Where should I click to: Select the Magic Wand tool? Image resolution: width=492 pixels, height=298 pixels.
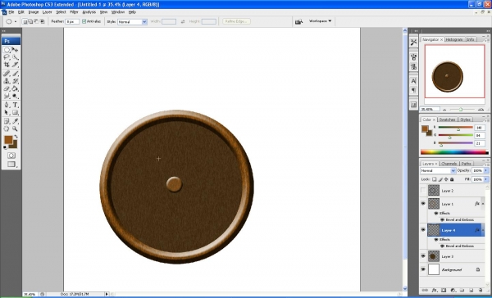click(x=15, y=57)
